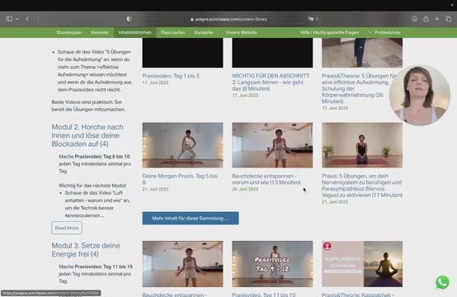Open the Praxisvideo: Tag 1 bis 5 link

(171, 76)
